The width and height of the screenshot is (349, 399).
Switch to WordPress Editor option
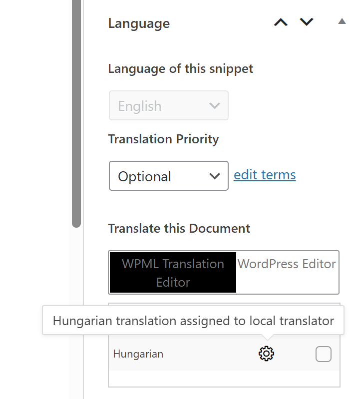(x=287, y=264)
